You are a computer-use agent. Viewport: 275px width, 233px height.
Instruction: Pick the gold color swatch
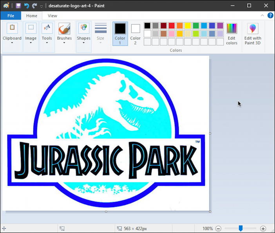(179, 34)
